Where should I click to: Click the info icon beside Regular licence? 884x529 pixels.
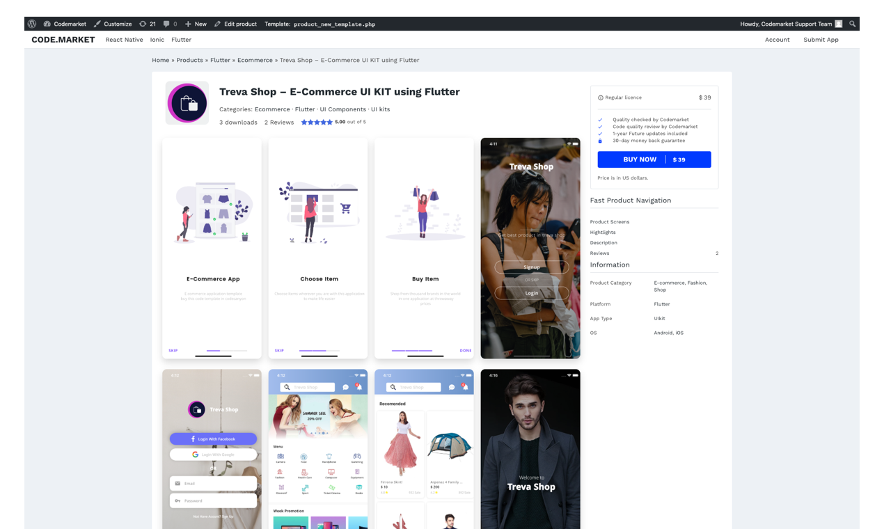[x=601, y=97]
